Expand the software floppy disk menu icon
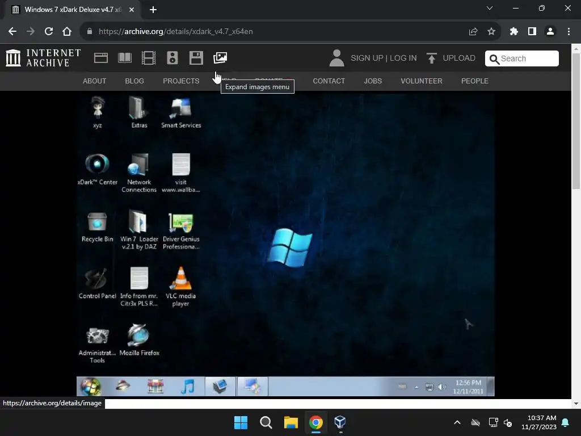Image resolution: width=581 pixels, height=436 pixels. click(196, 58)
